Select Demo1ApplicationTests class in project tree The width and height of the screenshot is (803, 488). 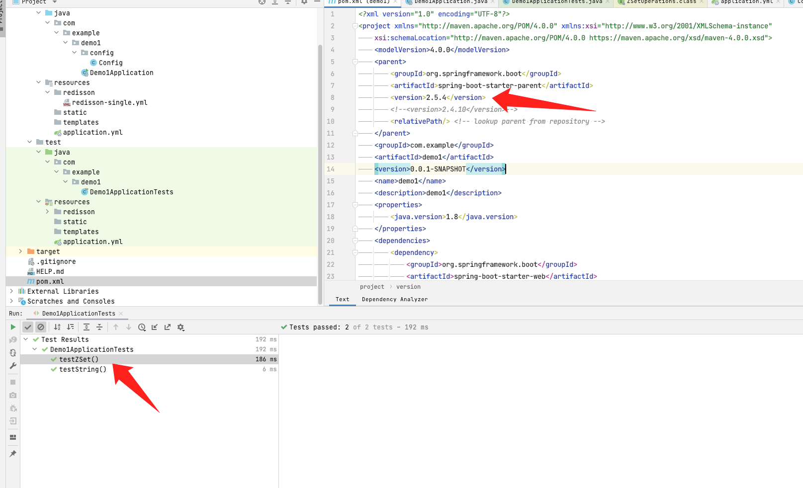[127, 192]
